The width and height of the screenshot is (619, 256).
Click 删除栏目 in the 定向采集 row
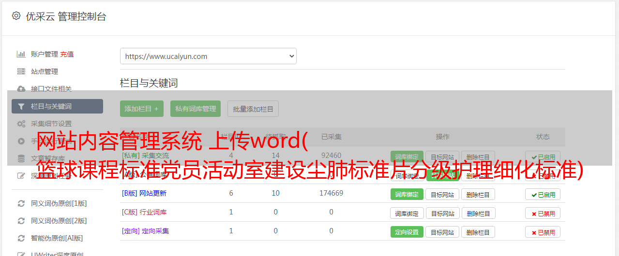click(x=478, y=232)
